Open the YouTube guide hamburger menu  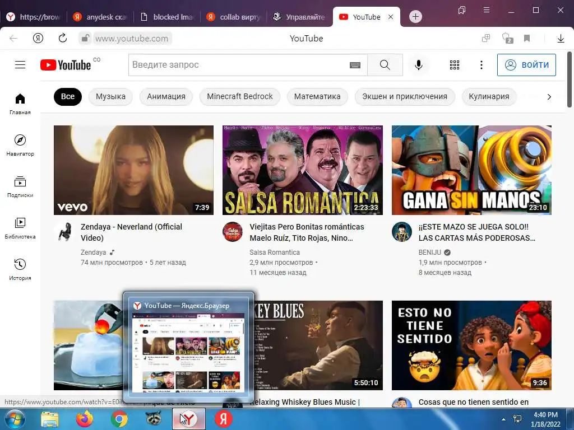pos(20,65)
